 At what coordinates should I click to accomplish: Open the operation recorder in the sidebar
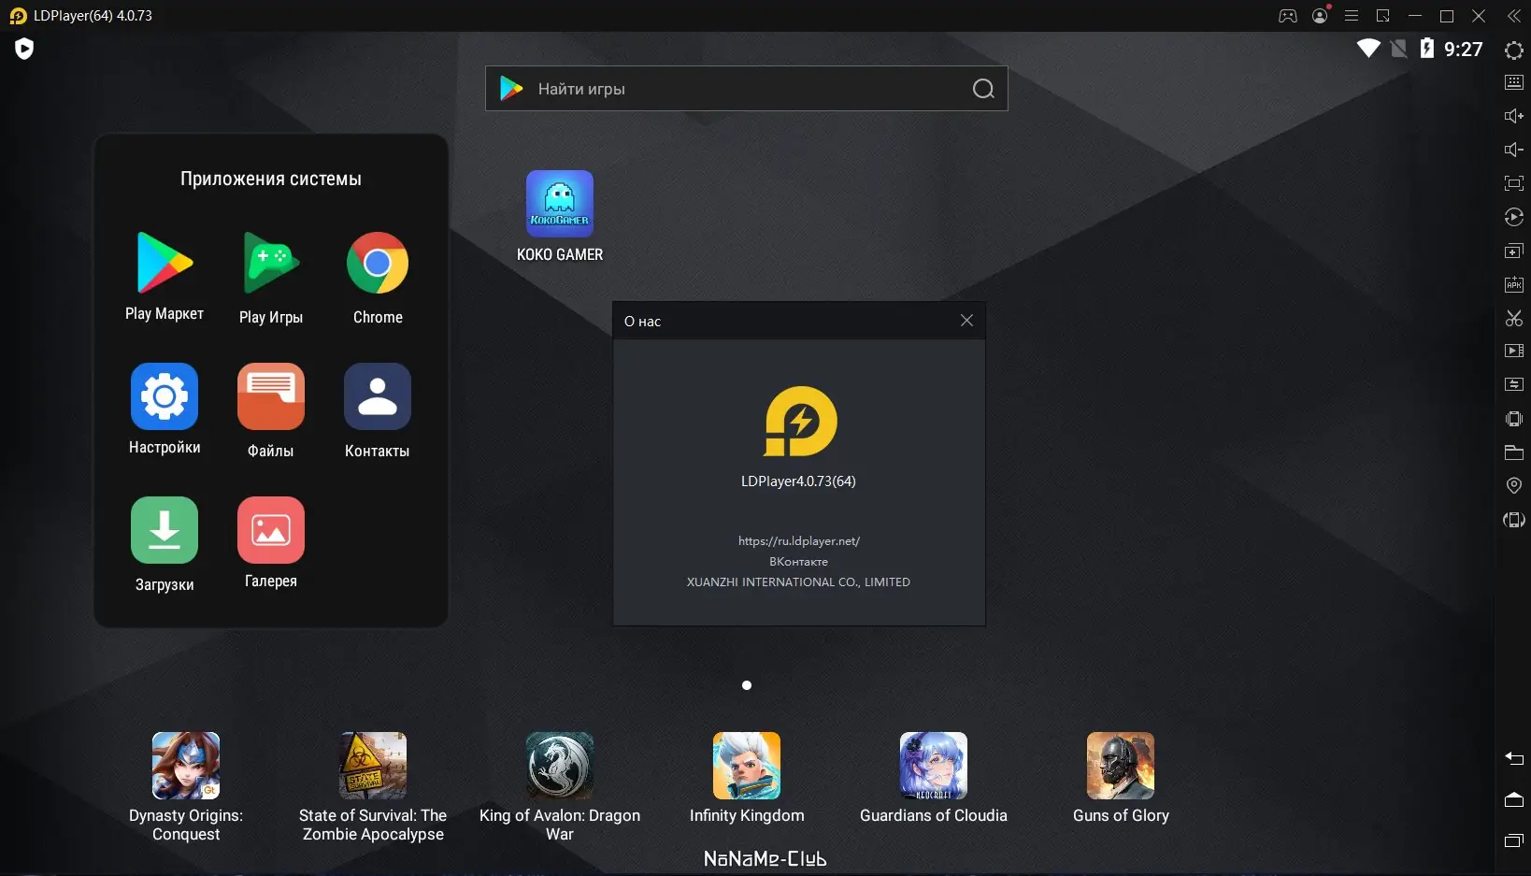tap(1514, 217)
